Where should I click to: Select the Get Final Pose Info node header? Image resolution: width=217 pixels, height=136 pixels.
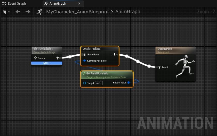pyautogui.click(x=97, y=73)
